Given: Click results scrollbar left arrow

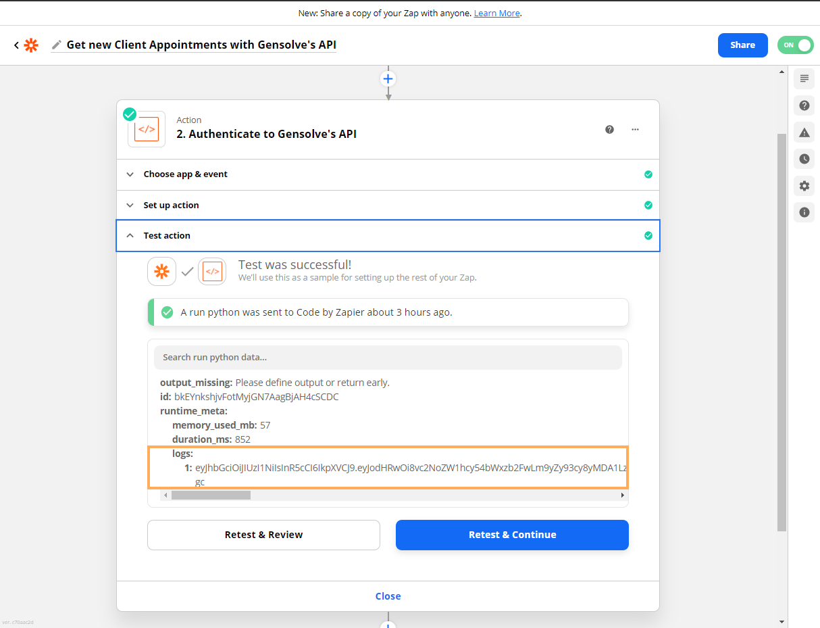Looking at the screenshot, I should (166, 496).
